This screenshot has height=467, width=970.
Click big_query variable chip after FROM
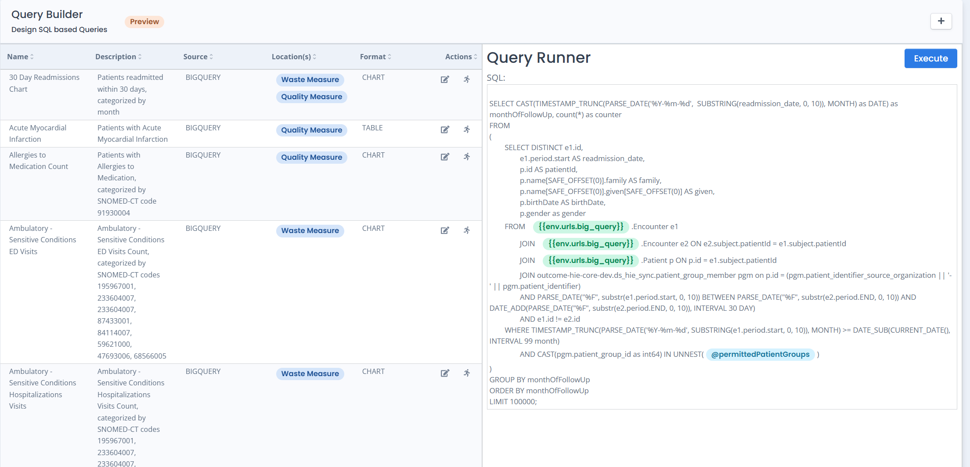click(581, 226)
